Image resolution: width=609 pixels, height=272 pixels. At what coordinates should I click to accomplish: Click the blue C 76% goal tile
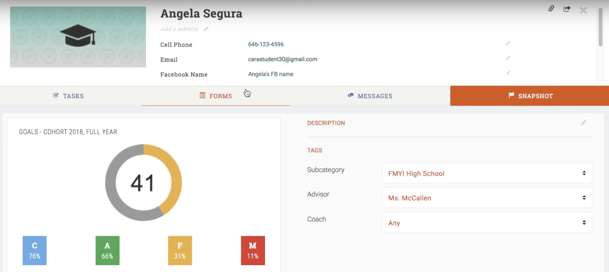click(35, 250)
